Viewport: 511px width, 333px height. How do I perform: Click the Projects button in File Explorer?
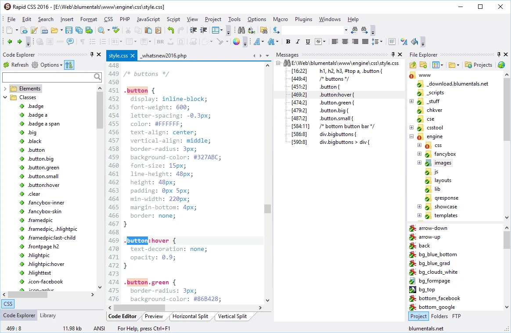479,65
